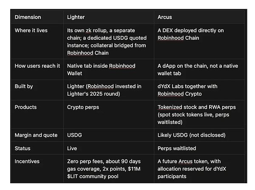Select the 'Built by' row label

[24, 86]
